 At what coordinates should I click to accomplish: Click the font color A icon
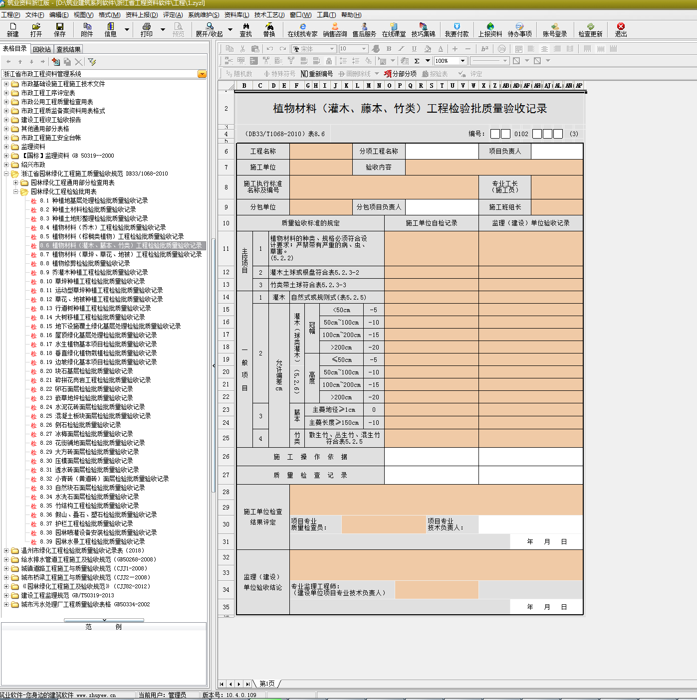(x=441, y=49)
